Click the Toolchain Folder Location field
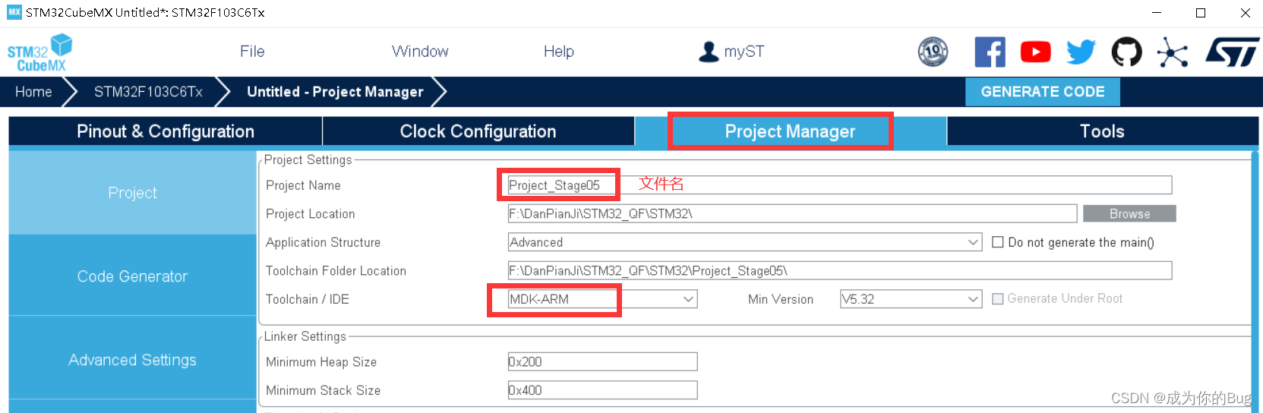 [839, 271]
